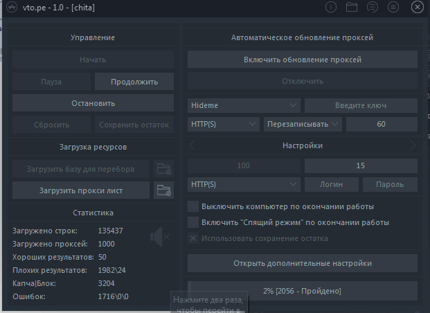Image resolution: width=430 pixels, height=313 pixels.
Task: Click the right arrow beside Настройки
Action: (x=413, y=145)
